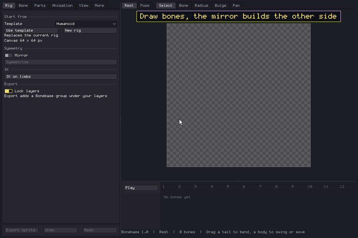Viewport: 358px width, 238px height.
Task: Click the '0 bones' status entry
Action: 187,232
